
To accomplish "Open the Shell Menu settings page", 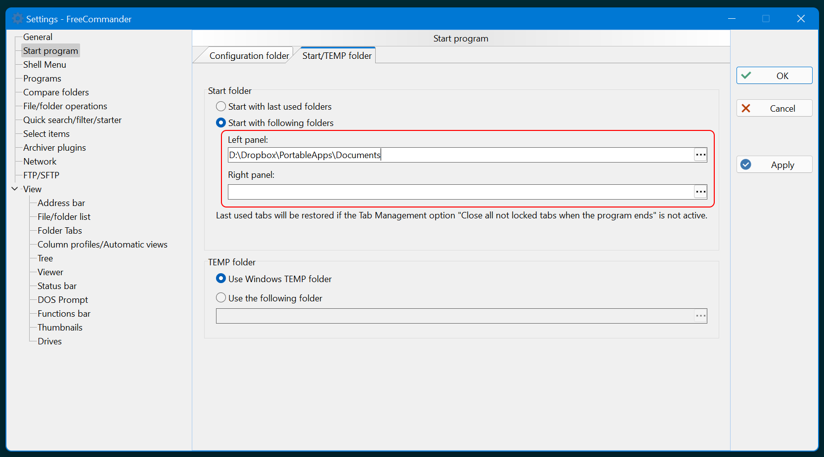I will 44,65.
